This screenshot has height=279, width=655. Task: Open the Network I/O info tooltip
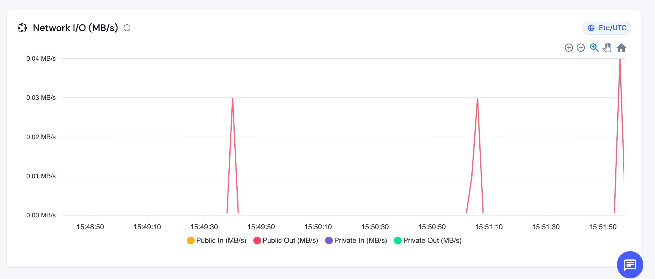(127, 28)
